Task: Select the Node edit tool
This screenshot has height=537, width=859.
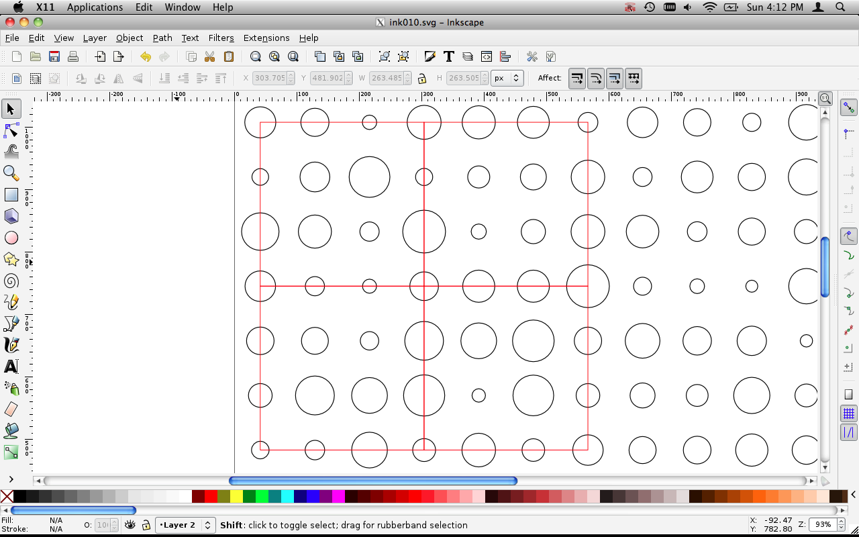Action: pyautogui.click(x=11, y=130)
